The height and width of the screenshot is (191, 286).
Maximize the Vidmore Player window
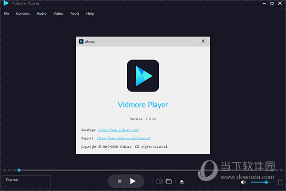coord(272,3)
